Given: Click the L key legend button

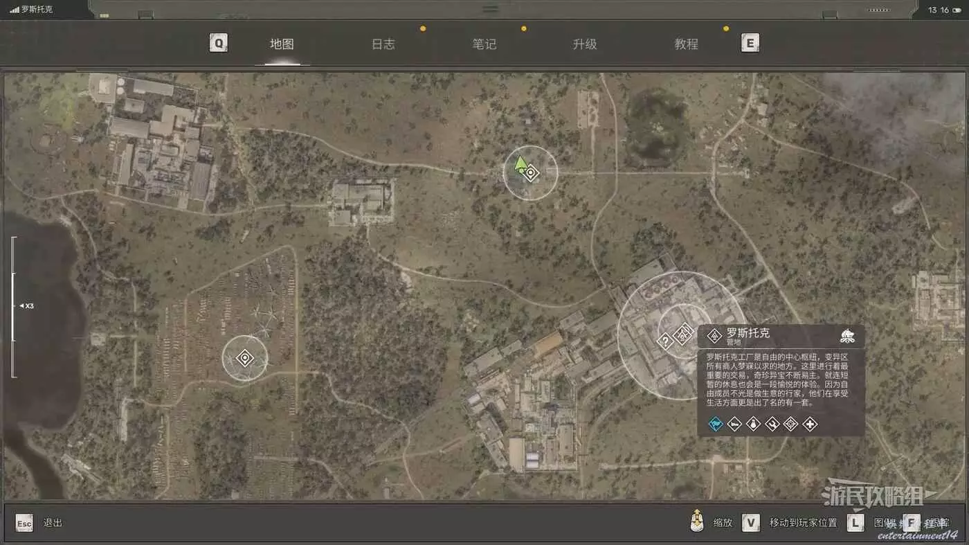Looking at the screenshot, I should point(855,523).
